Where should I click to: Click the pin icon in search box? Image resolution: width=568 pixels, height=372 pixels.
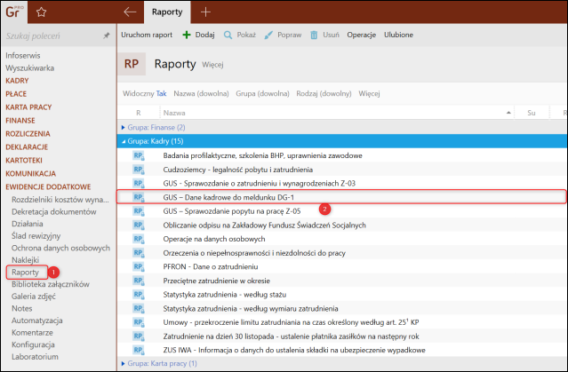tap(107, 36)
